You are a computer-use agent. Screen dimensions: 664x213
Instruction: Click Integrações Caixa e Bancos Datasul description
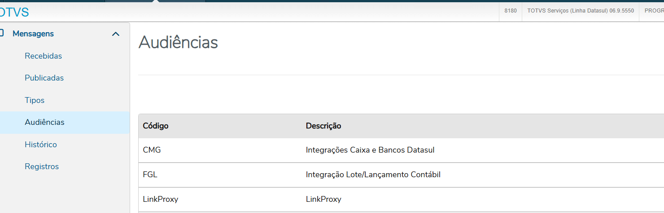(370, 150)
